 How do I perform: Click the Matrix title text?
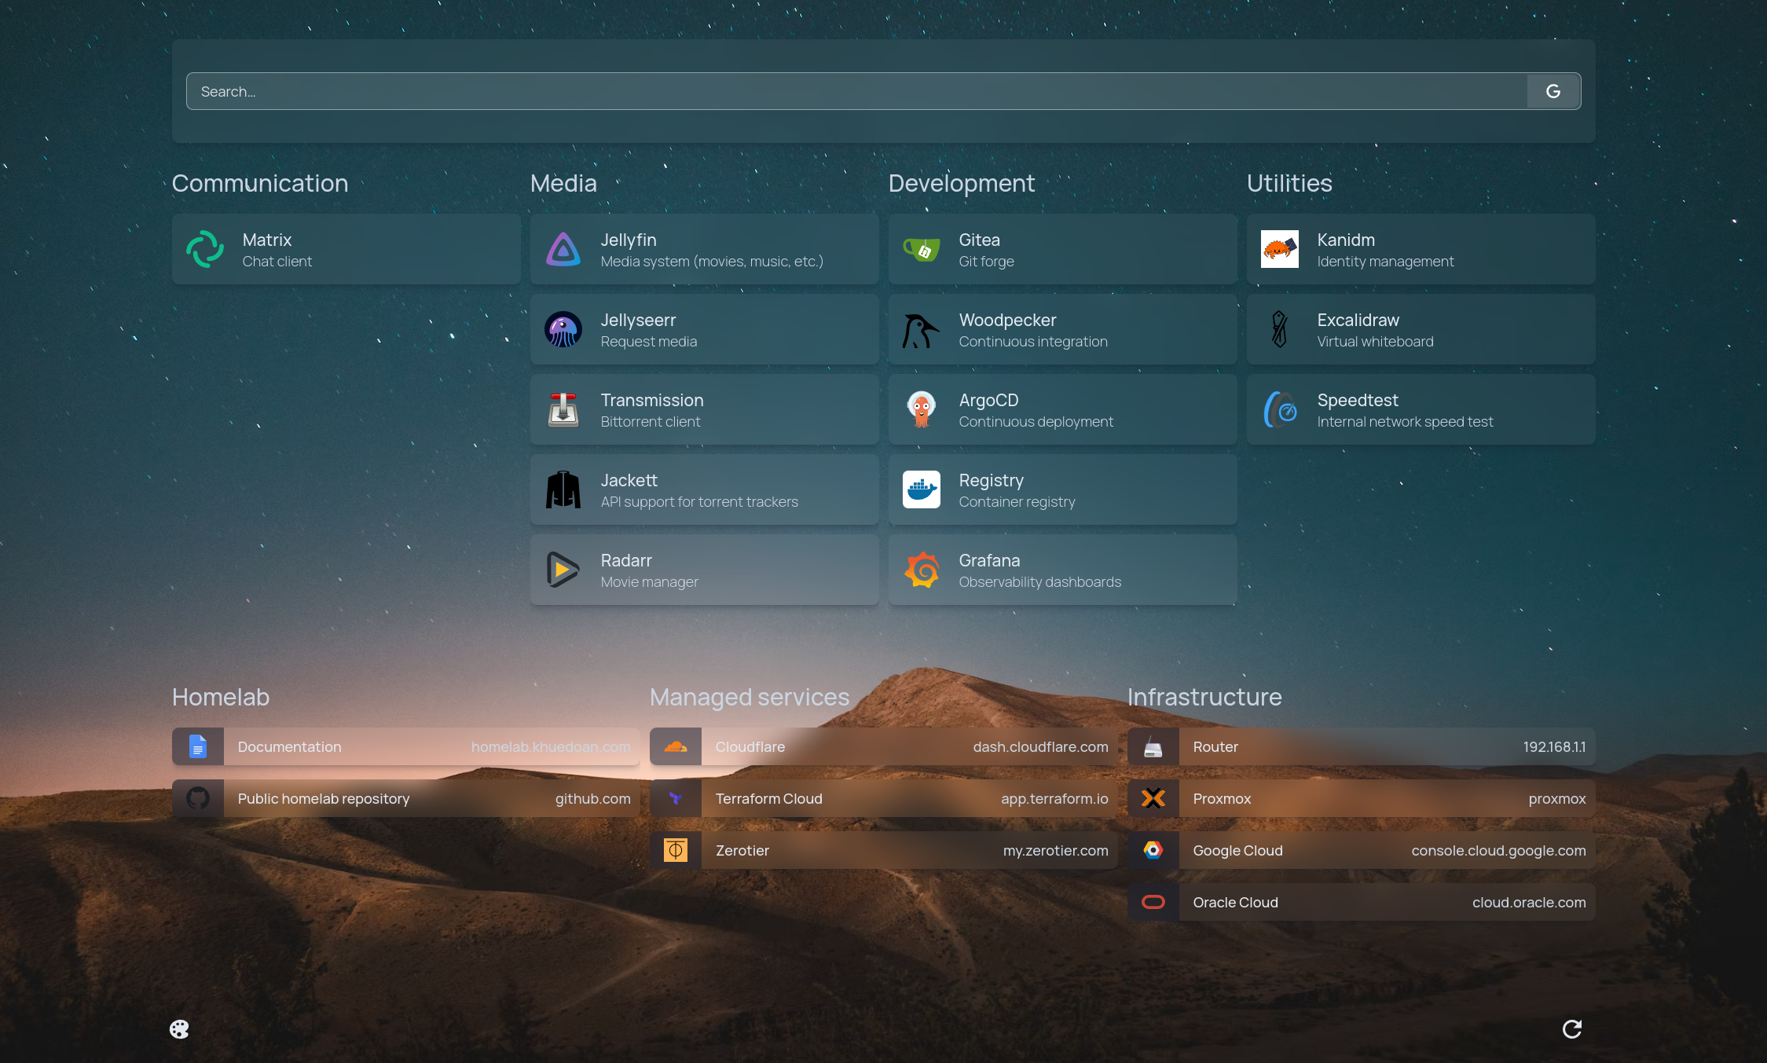click(x=267, y=240)
